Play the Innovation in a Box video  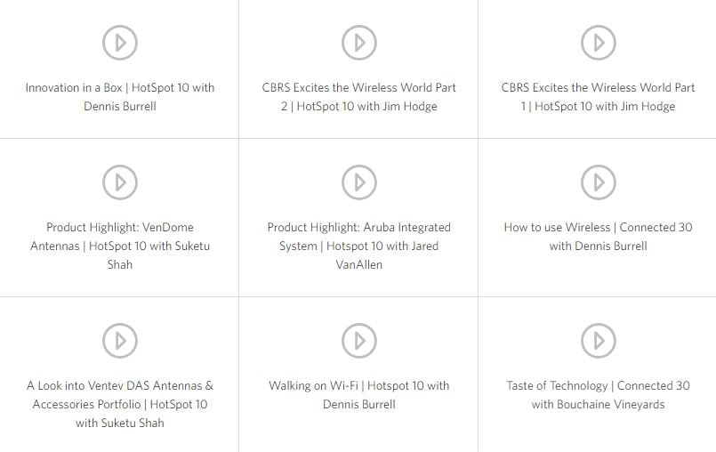point(120,42)
